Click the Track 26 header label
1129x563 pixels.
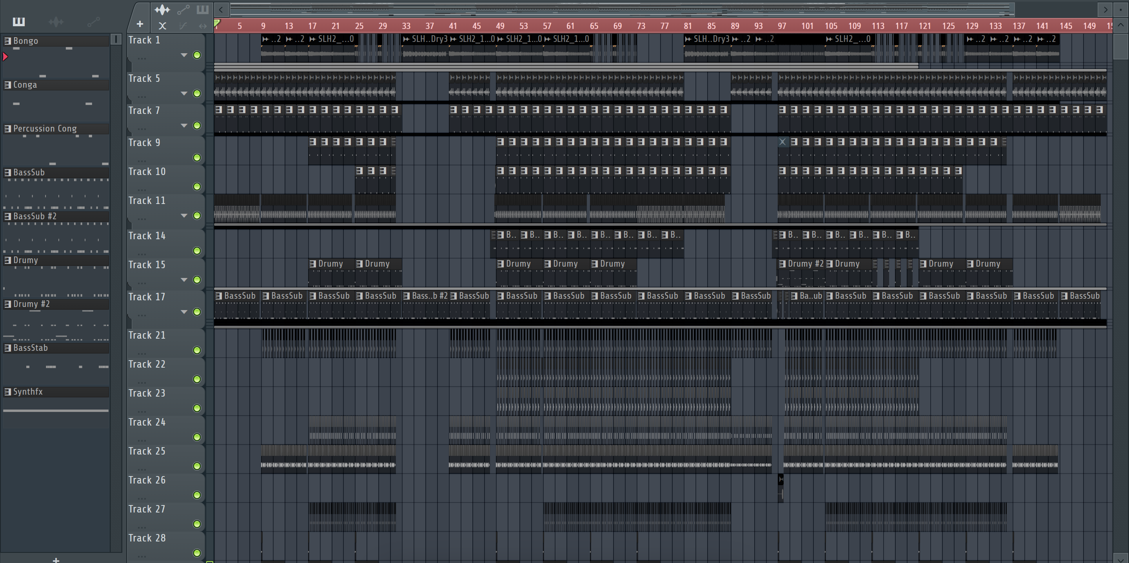point(147,480)
